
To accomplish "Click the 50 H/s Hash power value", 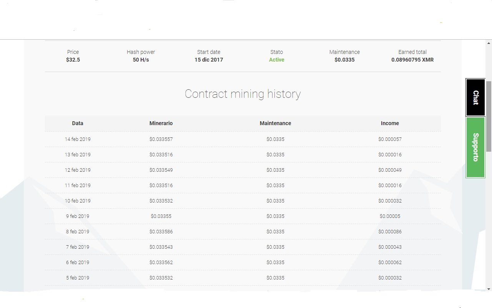I will tap(141, 60).
